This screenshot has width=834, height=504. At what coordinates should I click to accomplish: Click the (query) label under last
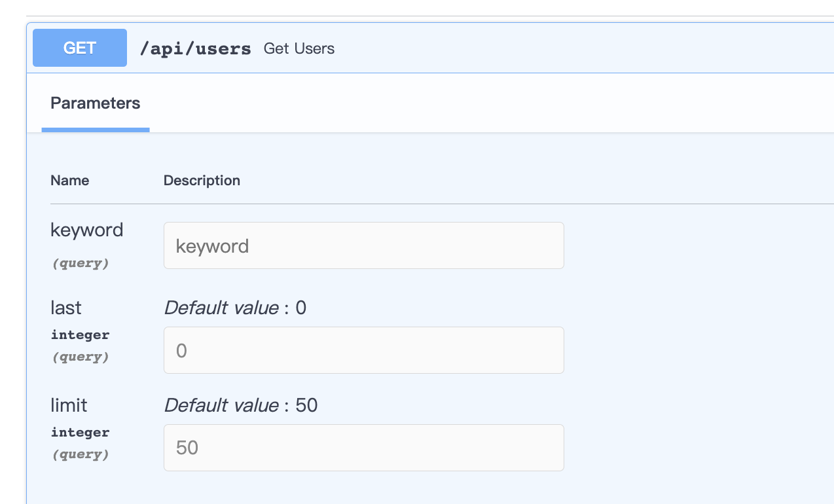click(80, 357)
